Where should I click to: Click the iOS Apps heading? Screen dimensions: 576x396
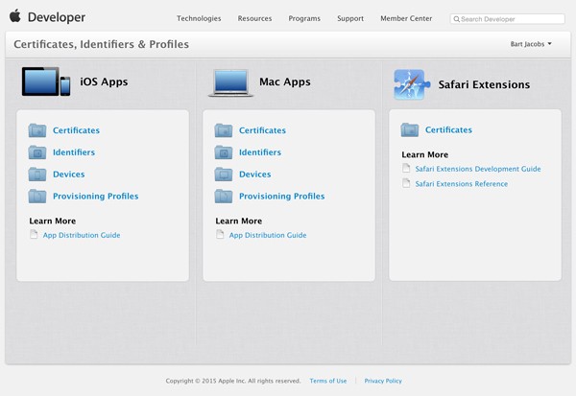[x=104, y=82]
